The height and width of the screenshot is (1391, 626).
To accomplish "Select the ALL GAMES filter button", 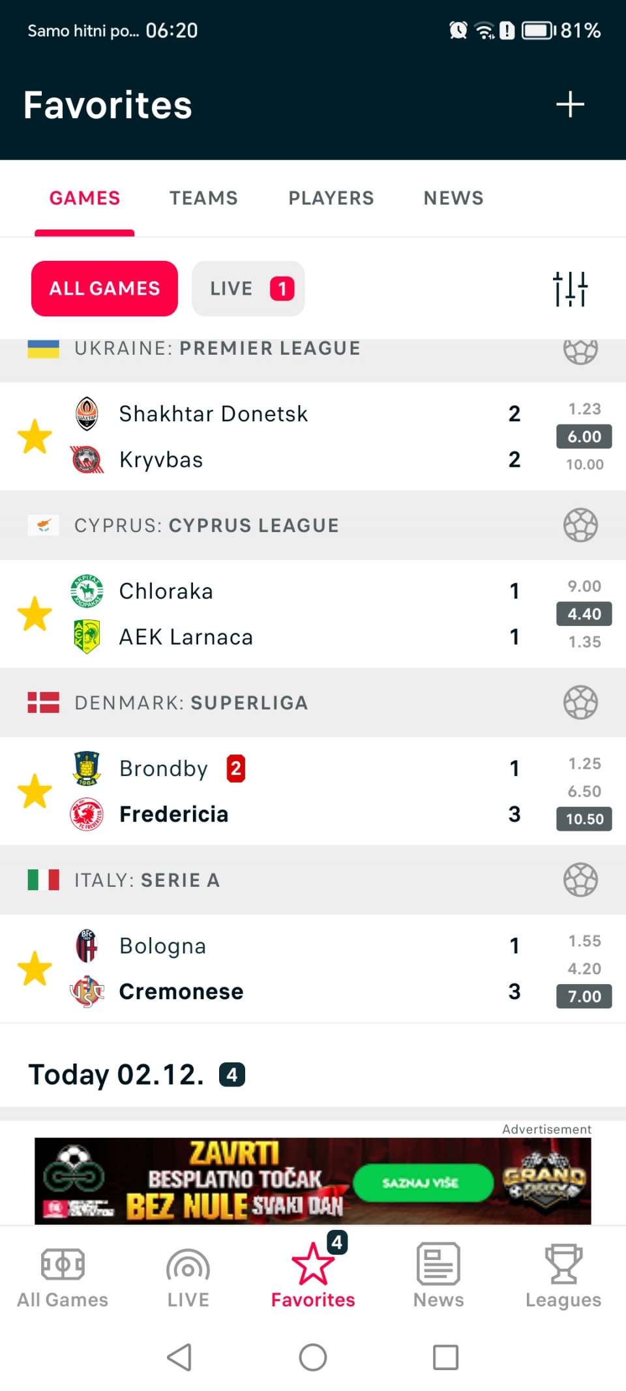I will click(104, 288).
